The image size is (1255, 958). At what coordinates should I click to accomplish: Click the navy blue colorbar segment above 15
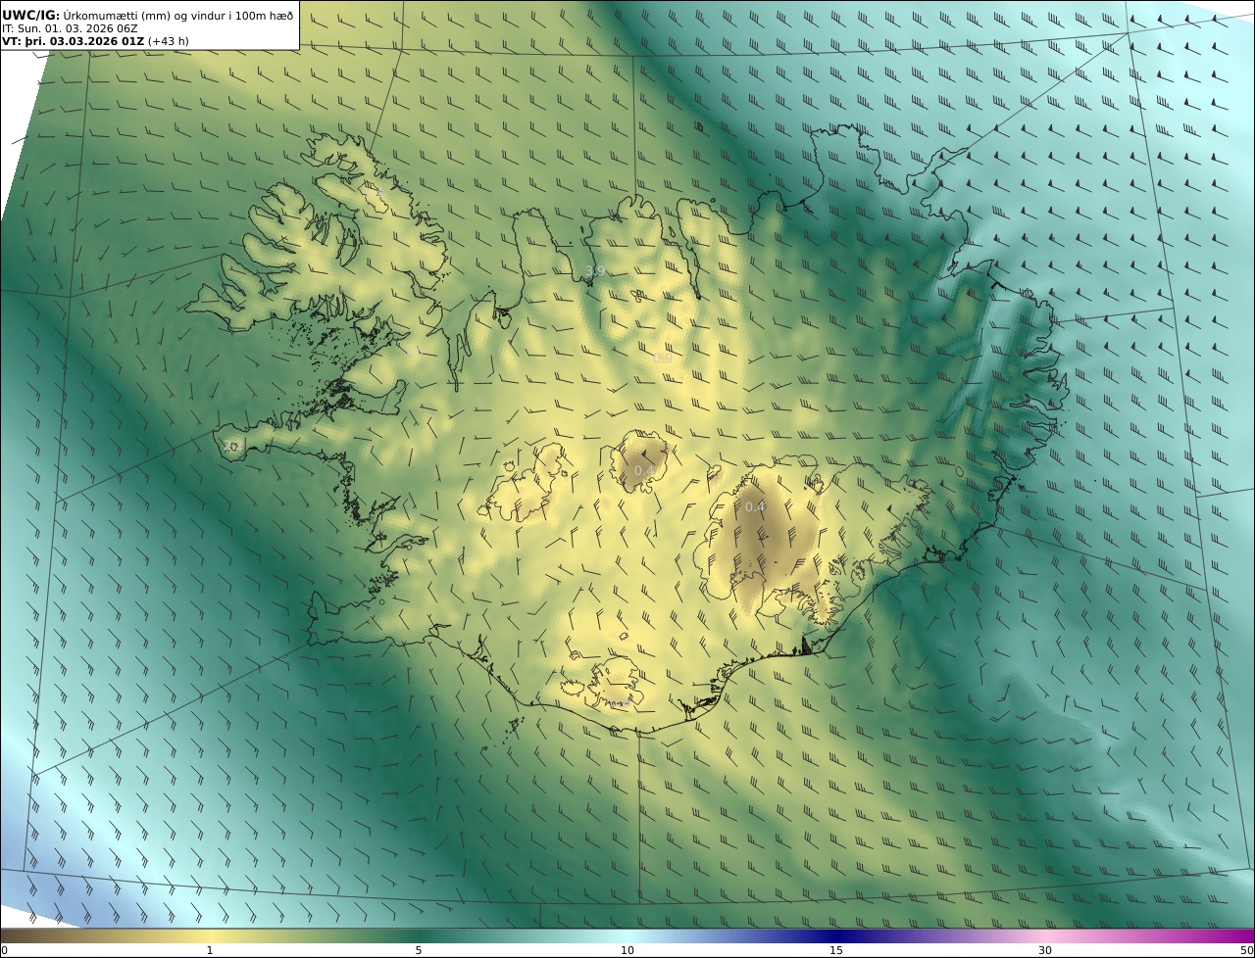[x=836, y=935]
